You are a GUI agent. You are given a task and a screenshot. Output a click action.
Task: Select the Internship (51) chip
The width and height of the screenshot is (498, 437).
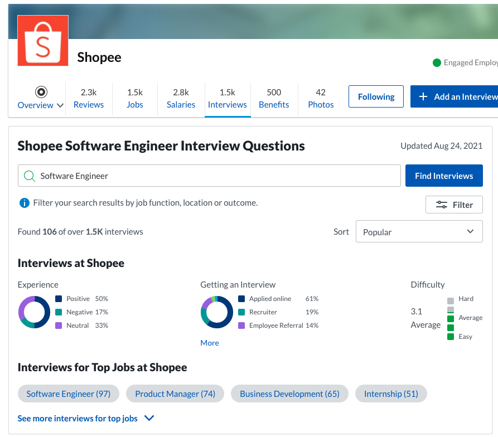tap(391, 394)
